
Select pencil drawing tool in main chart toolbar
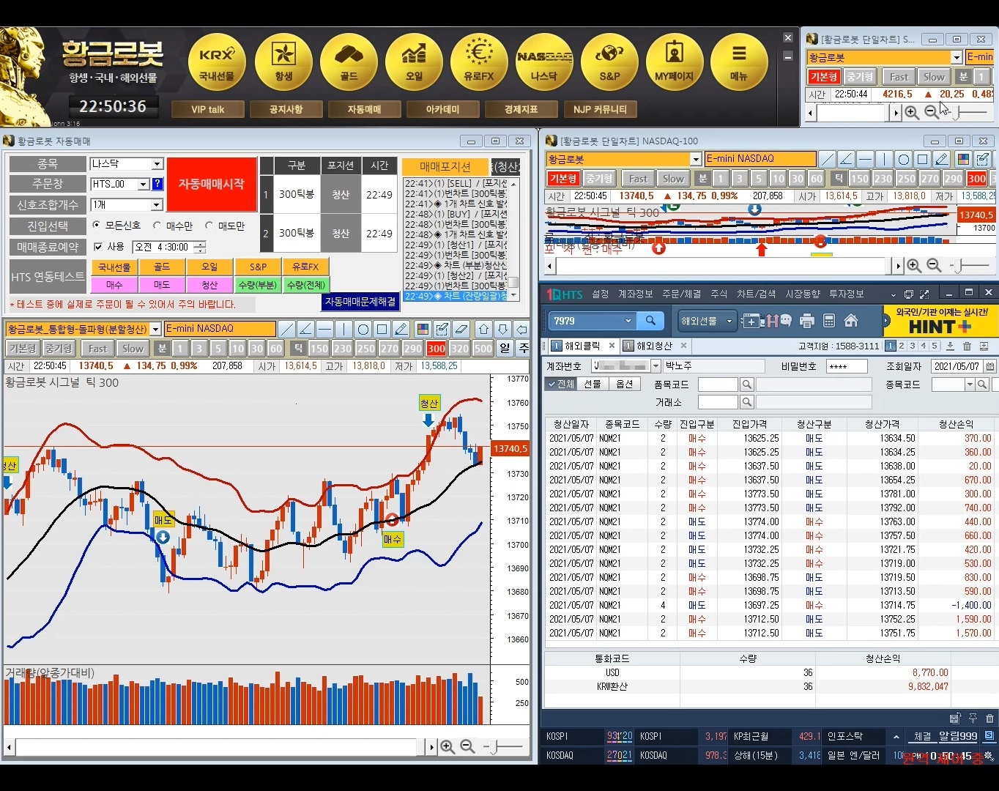click(x=401, y=329)
